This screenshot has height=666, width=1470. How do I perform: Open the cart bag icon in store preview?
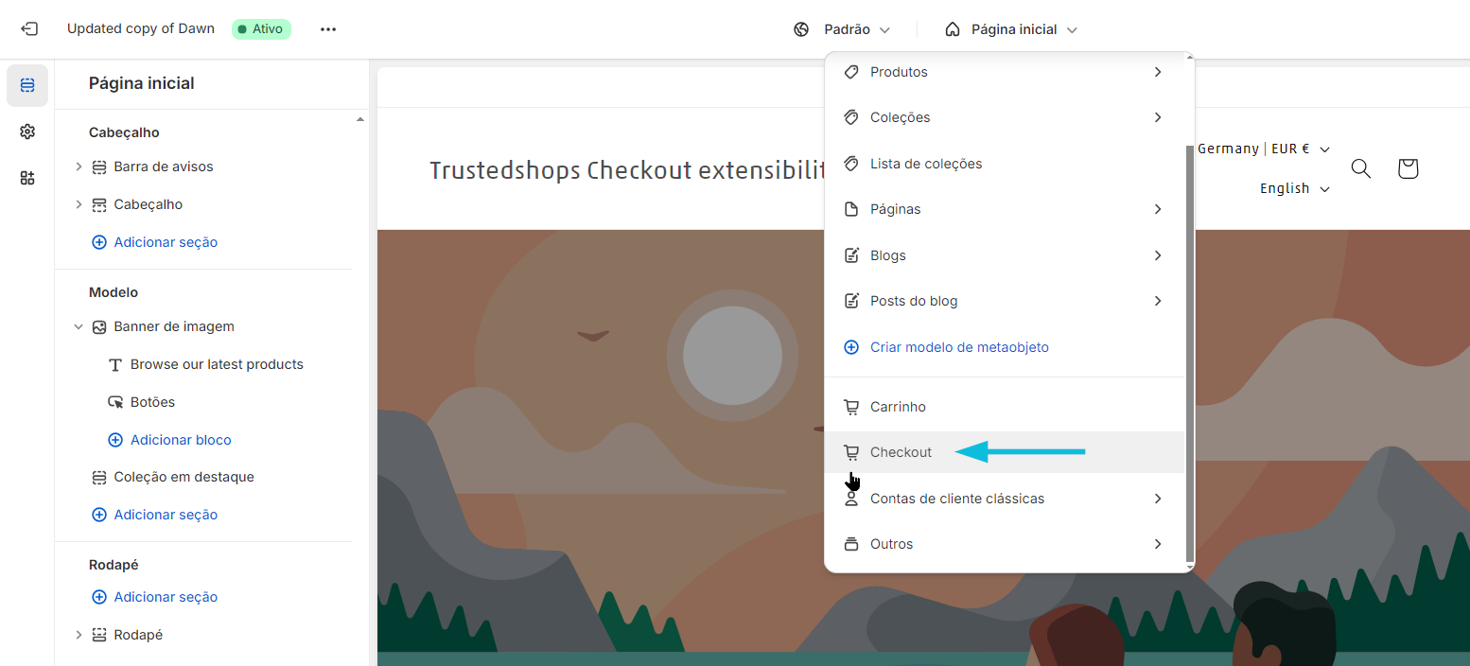[1408, 168]
